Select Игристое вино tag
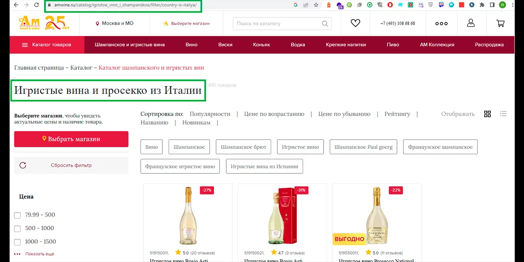Screen dimensions: 524x262 (x=300, y=147)
